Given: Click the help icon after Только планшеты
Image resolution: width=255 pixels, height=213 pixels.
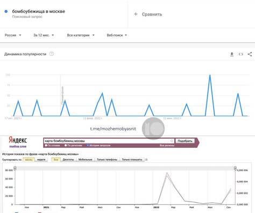Looking at the screenshot, I should pyautogui.click(x=146, y=160).
